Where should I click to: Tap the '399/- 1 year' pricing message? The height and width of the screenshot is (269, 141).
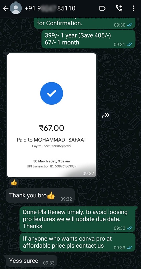point(88,39)
